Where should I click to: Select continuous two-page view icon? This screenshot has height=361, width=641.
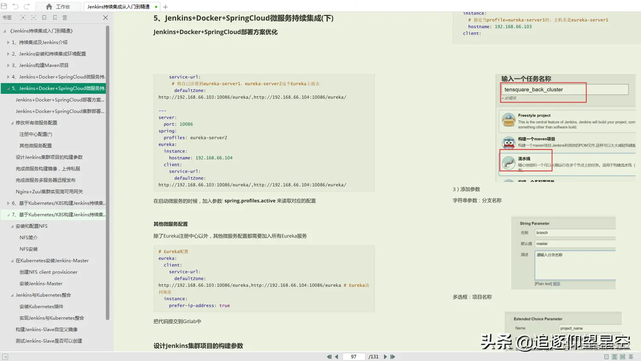[631, 357]
